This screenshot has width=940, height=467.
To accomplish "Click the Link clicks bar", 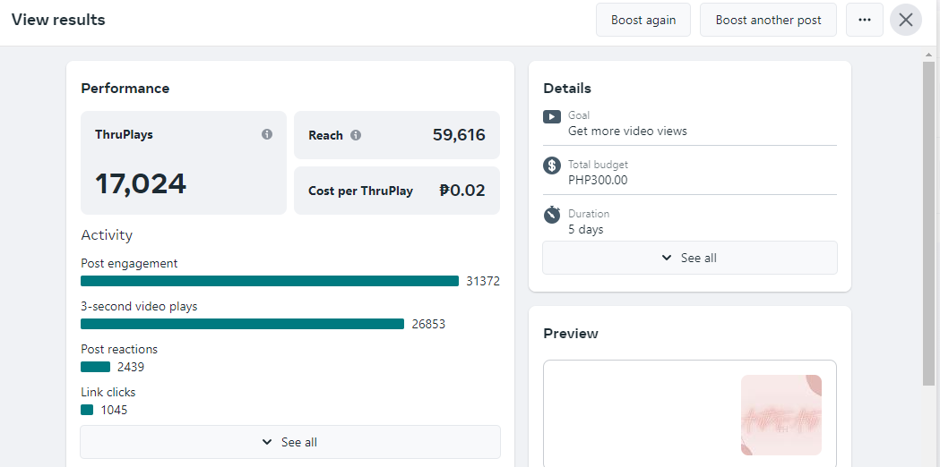I will [87, 410].
